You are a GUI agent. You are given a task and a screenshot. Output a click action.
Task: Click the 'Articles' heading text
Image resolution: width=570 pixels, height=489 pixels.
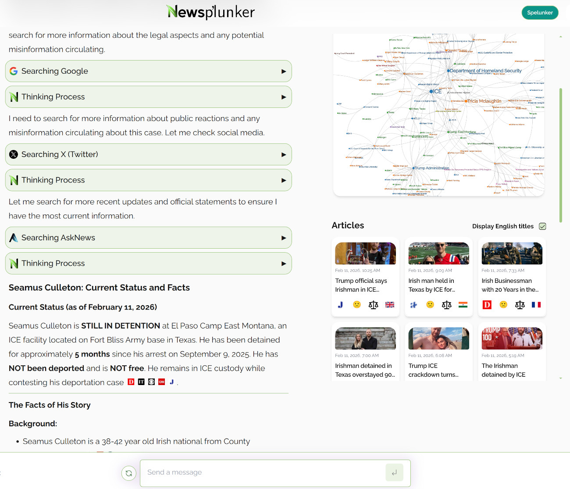pos(348,225)
